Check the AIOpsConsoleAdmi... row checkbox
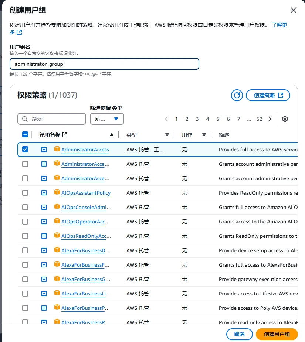Viewport: 305px width, 342px height. [25, 207]
